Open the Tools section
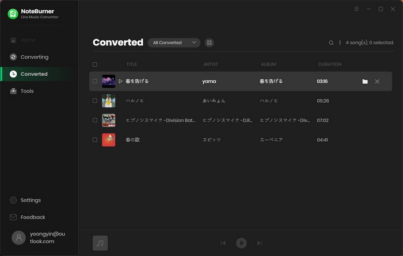 click(22, 91)
